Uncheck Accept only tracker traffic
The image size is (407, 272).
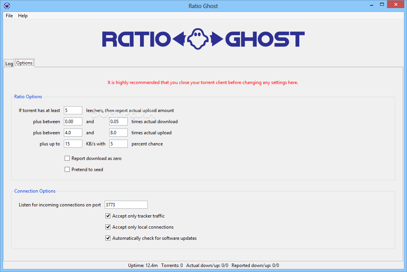tap(108, 216)
